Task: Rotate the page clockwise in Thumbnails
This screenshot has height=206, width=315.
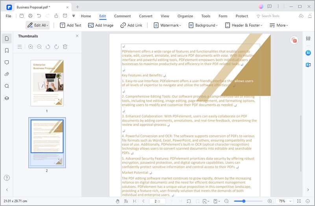Action: point(56,47)
